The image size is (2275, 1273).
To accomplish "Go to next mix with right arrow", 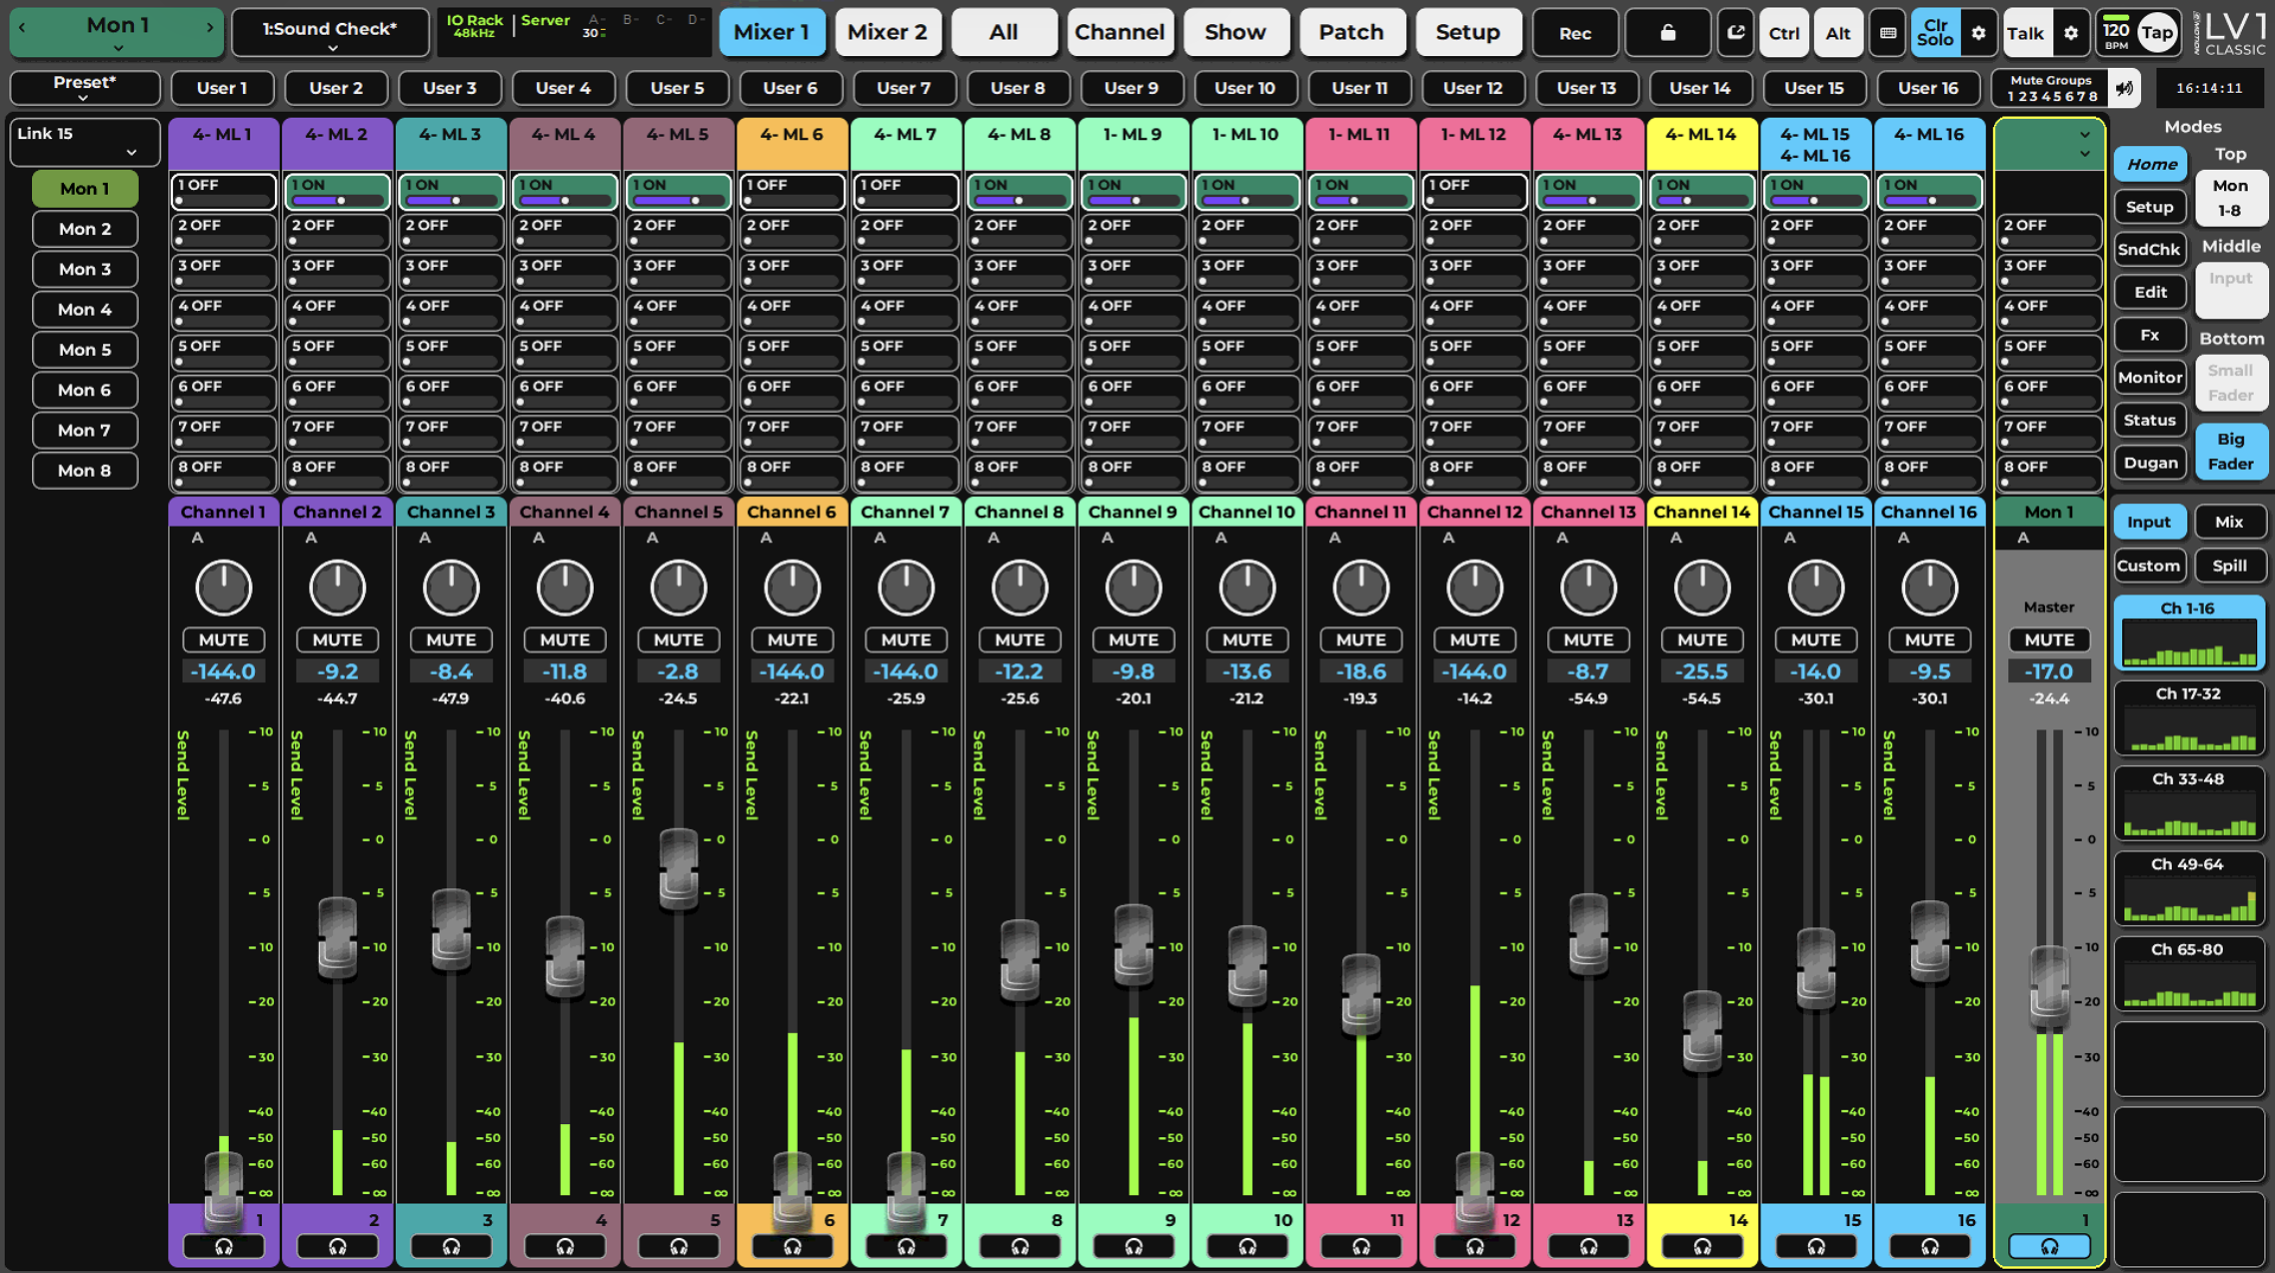I will (210, 27).
